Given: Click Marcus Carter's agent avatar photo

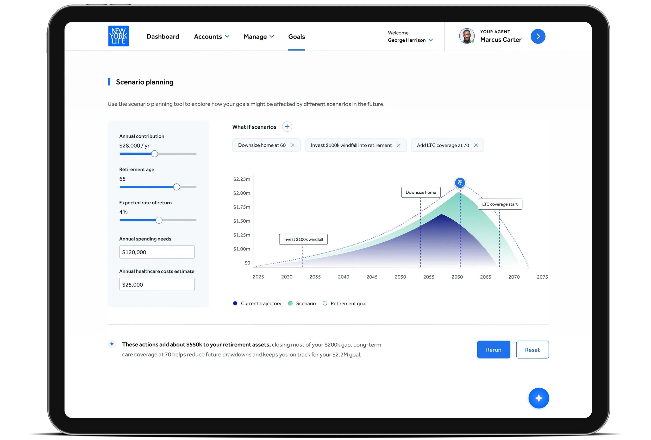Looking at the screenshot, I should pyautogui.click(x=466, y=36).
